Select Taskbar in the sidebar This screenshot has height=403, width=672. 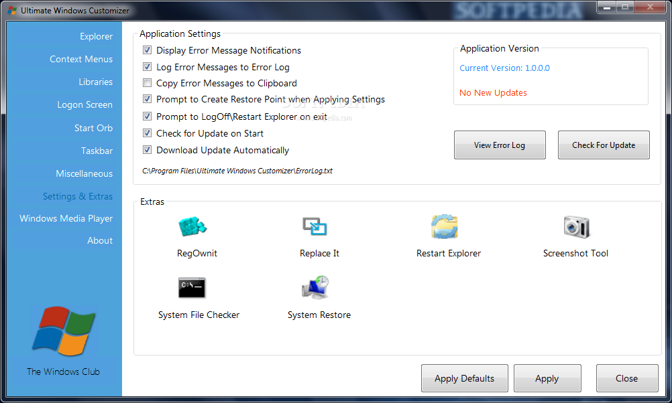pyautogui.click(x=97, y=151)
